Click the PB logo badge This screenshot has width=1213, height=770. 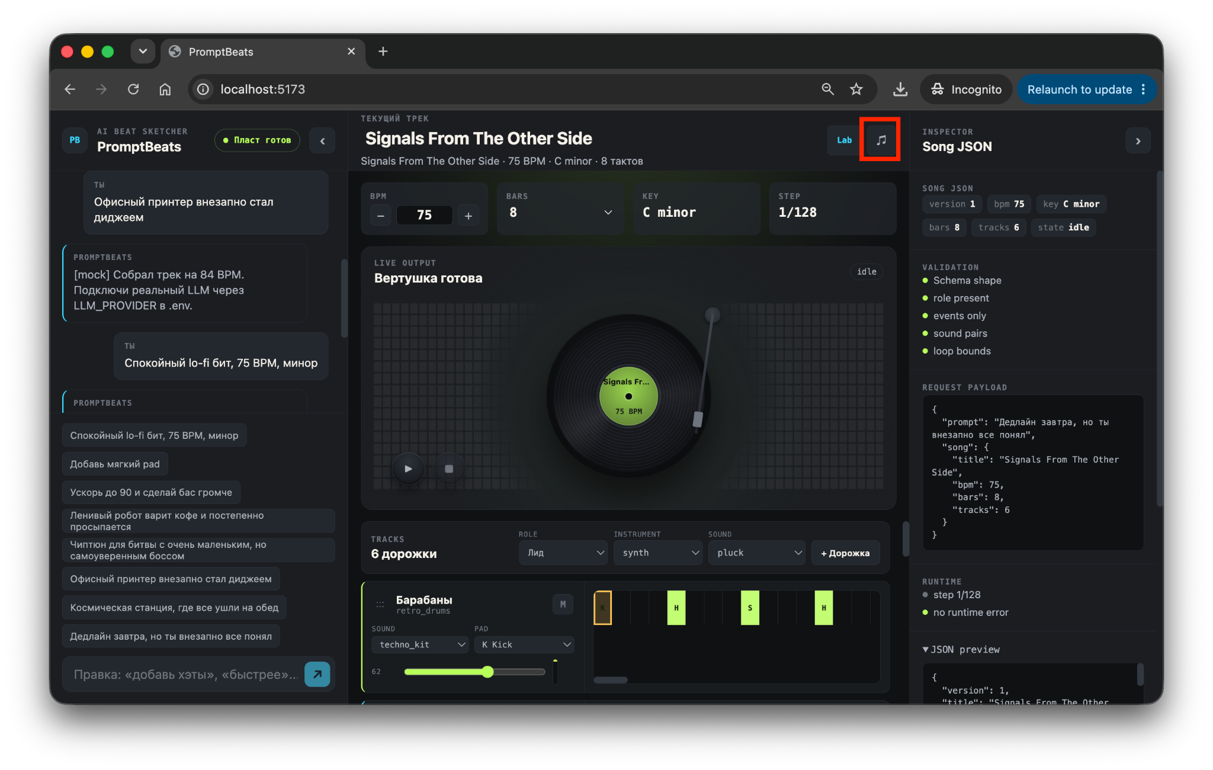point(75,140)
